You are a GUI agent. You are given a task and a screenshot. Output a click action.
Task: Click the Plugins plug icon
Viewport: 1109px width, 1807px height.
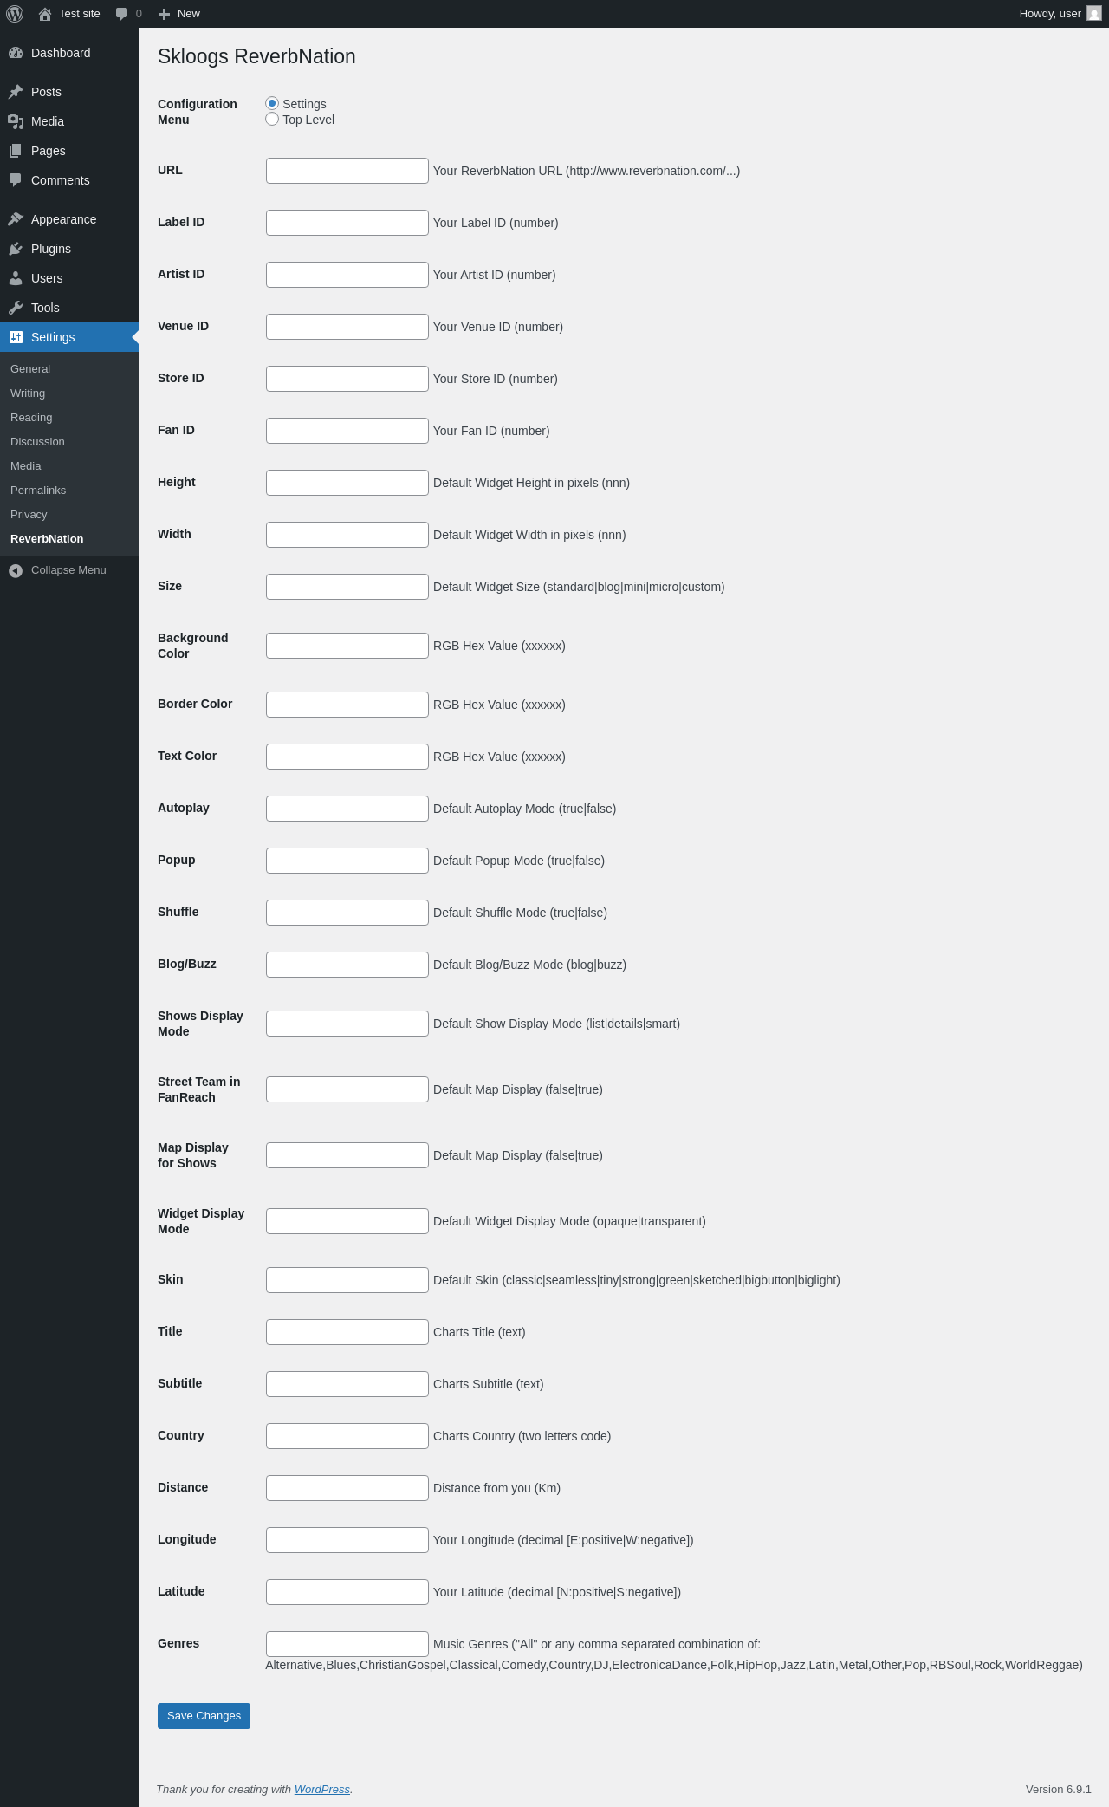(16, 249)
